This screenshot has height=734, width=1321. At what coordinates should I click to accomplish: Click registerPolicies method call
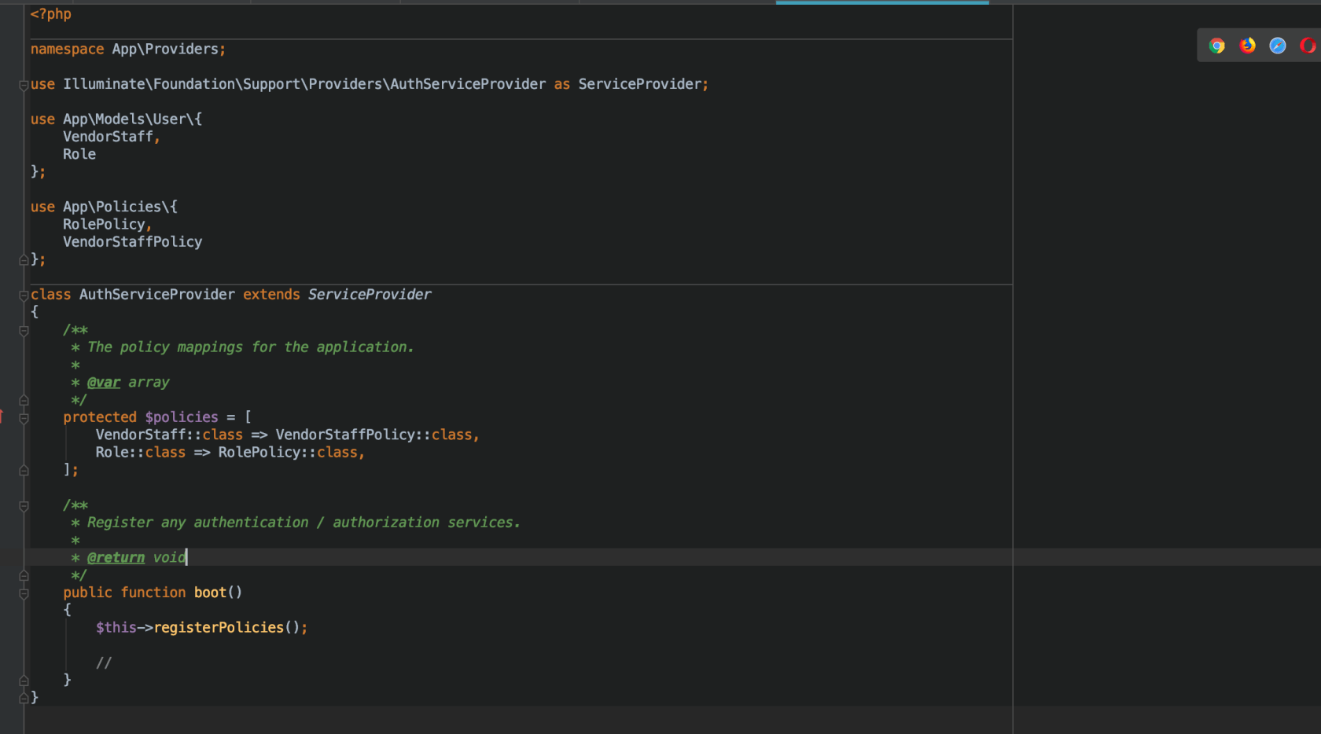219,627
